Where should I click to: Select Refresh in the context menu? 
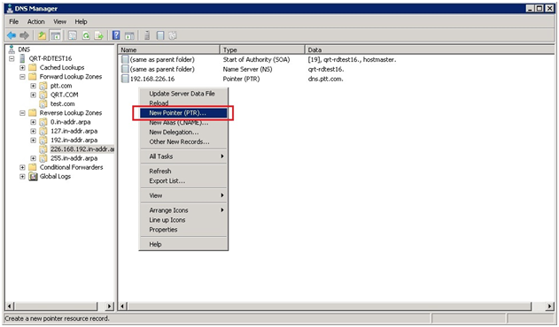183,171
